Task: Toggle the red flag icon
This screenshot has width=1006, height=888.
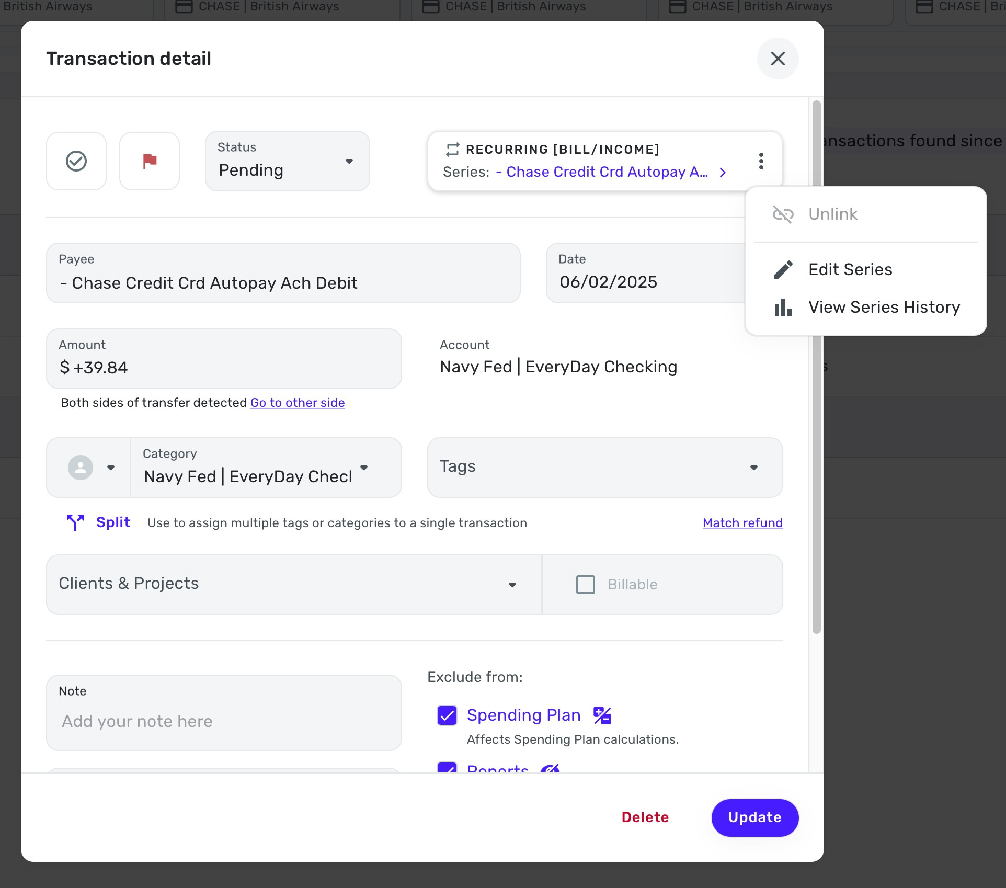Action: click(150, 161)
